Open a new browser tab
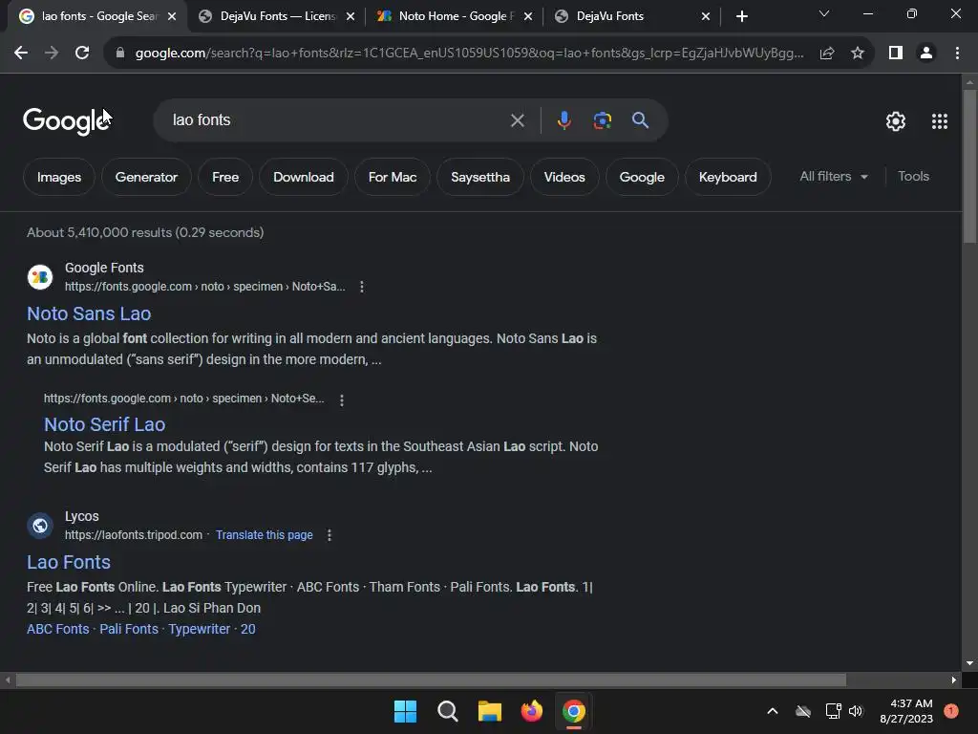 click(x=741, y=16)
